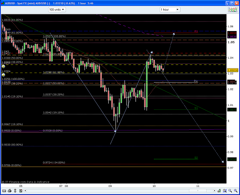Image resolution: width=240 pixels, height=195 pixels.
Task: Click the date label 05 on time axis
Action: 21,186
